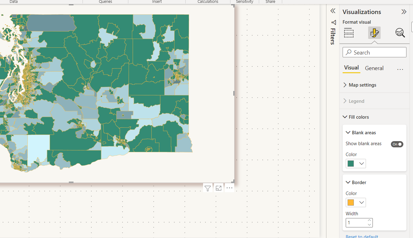Switch to the Visual tab

click(x=351, y=68)
